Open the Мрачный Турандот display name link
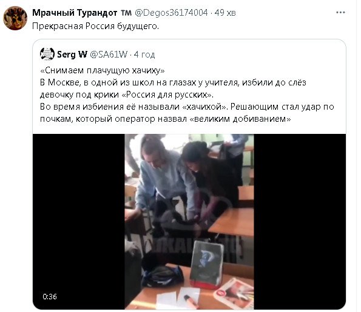This screenshot has width=361, height=312. (75, 13)
